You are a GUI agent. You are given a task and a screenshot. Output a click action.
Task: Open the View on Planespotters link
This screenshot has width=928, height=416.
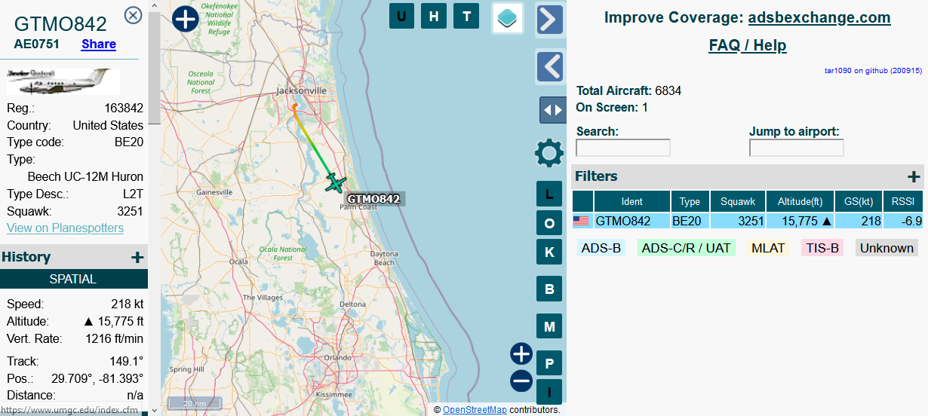65,228
